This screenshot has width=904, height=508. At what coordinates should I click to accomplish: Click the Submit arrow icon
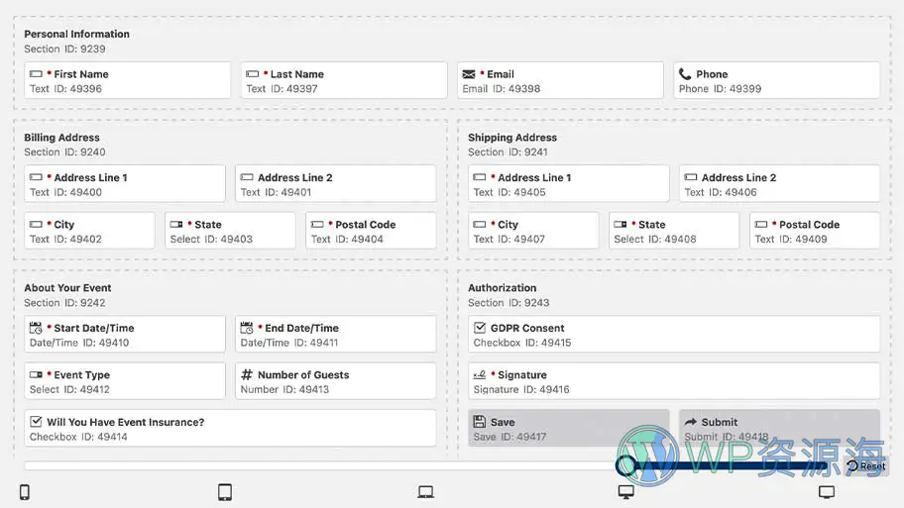click(691, 422)
